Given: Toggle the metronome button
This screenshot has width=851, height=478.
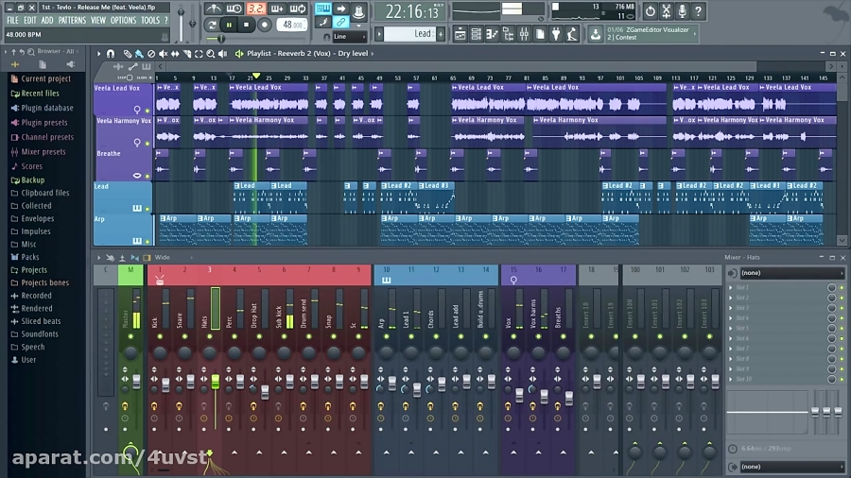Looking at the screenshot, I should coord(214,9).
